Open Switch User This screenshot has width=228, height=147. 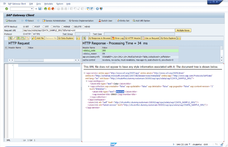click(105, 21)
